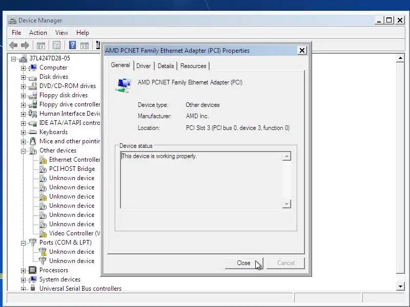Open the View menu
This screenshot has height=307, width=410.
click(61, 33)
